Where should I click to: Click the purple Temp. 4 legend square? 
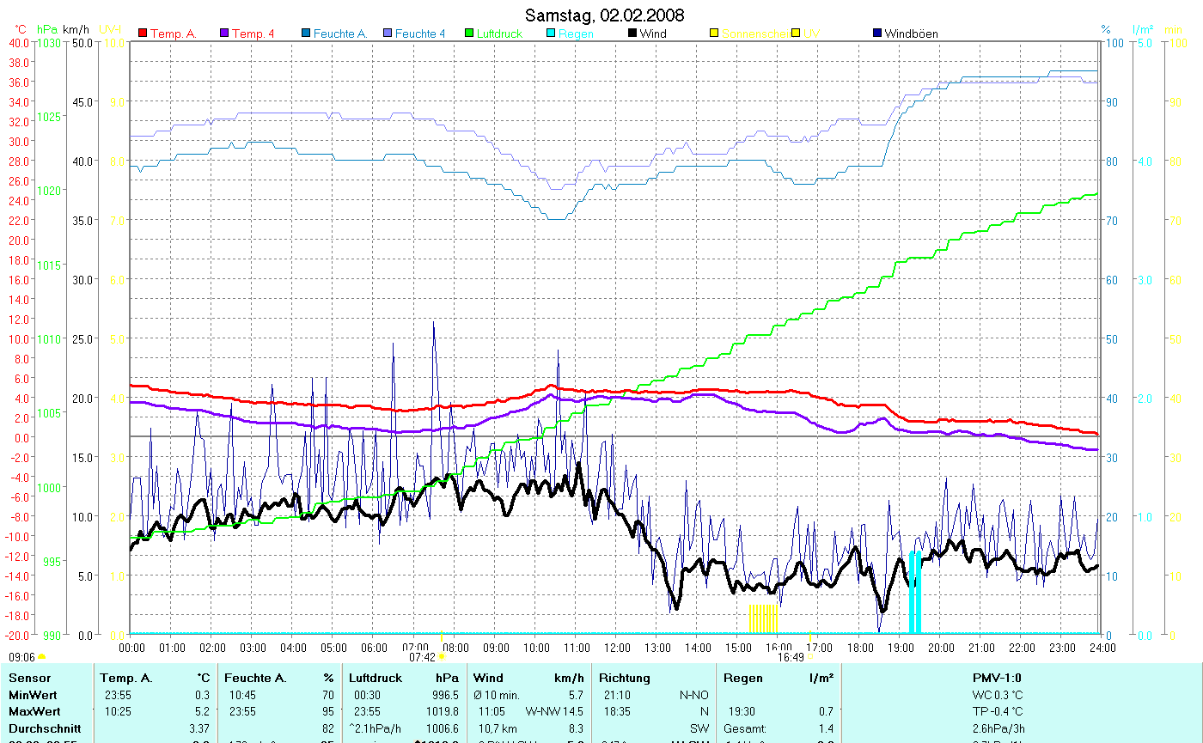[226, 33]
